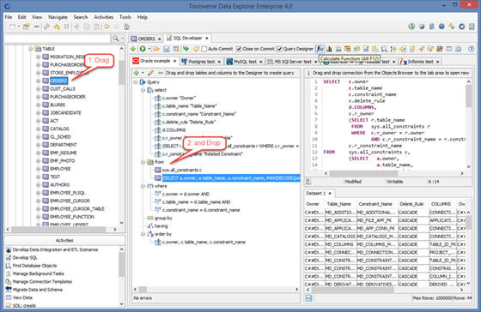Image resolution: width=481 pixels, height=312 pixels.
Task: Switch to the Postgres test tab
Action: point(201,62)
